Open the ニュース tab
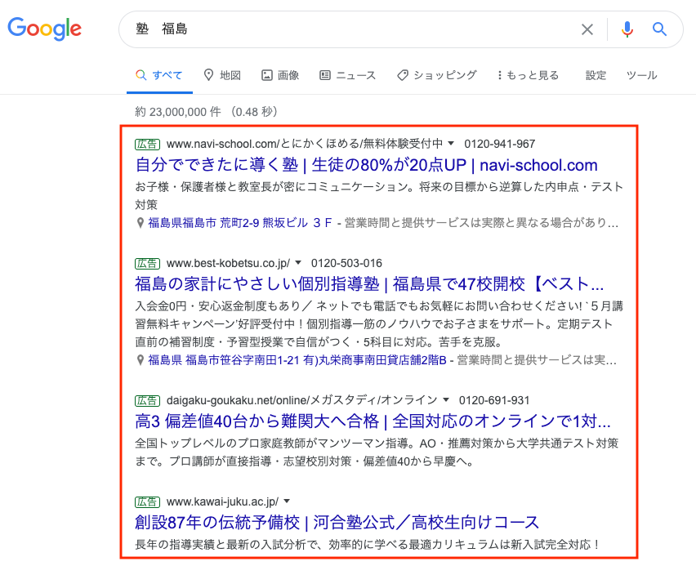 coord(347,75)
